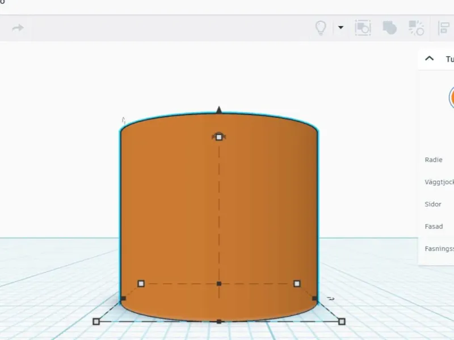The width and height of the screenshot is (454, 340).
Task: Open the dropdown arrow beside the light bulb
Action: (x=341, y=27)
